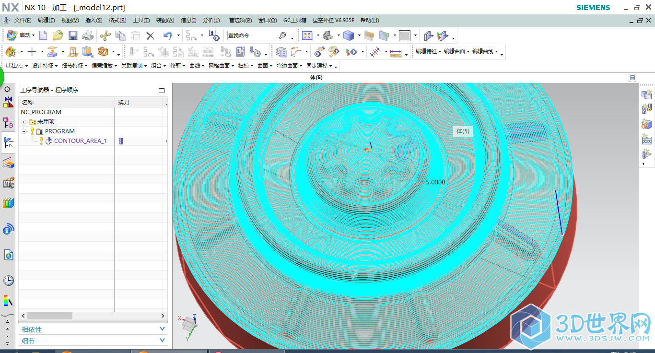Click the shaded rendering style cube icon
Image resolution: width=655 pixels, height=353 pixels.
click(x=349, y=35)
